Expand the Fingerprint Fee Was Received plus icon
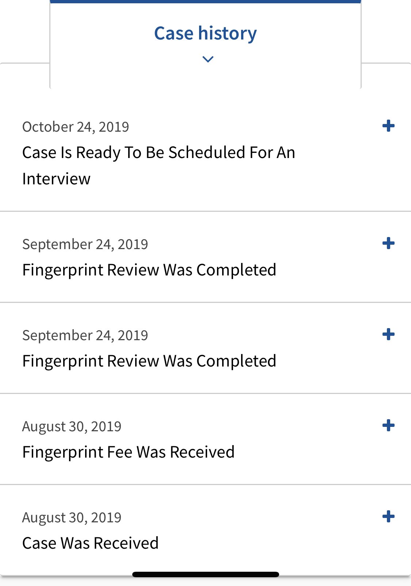411x586 pixels. (x=388, y=425)
